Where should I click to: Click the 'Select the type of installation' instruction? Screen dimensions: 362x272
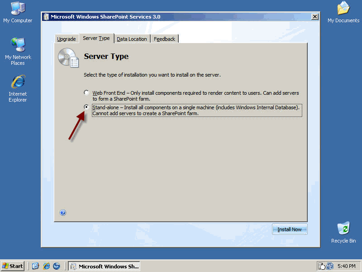[152, 75]
